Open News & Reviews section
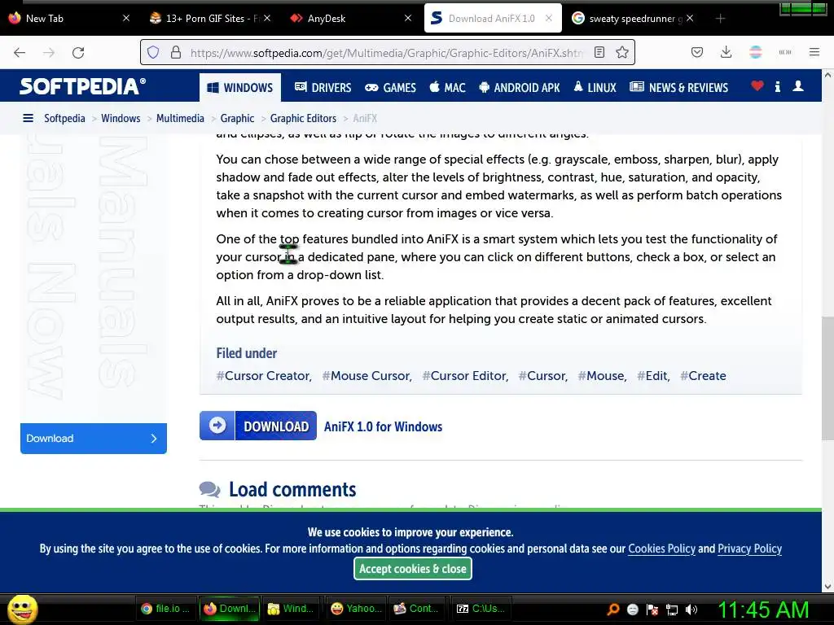Image resolution: width=834 pixels, height=625 pixels. point(678,87)
